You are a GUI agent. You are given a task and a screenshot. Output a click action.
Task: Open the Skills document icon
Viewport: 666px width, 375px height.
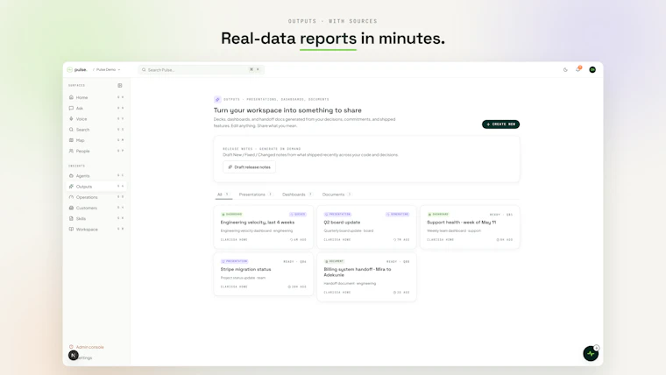pyautogui.click(x=71, y=218)
